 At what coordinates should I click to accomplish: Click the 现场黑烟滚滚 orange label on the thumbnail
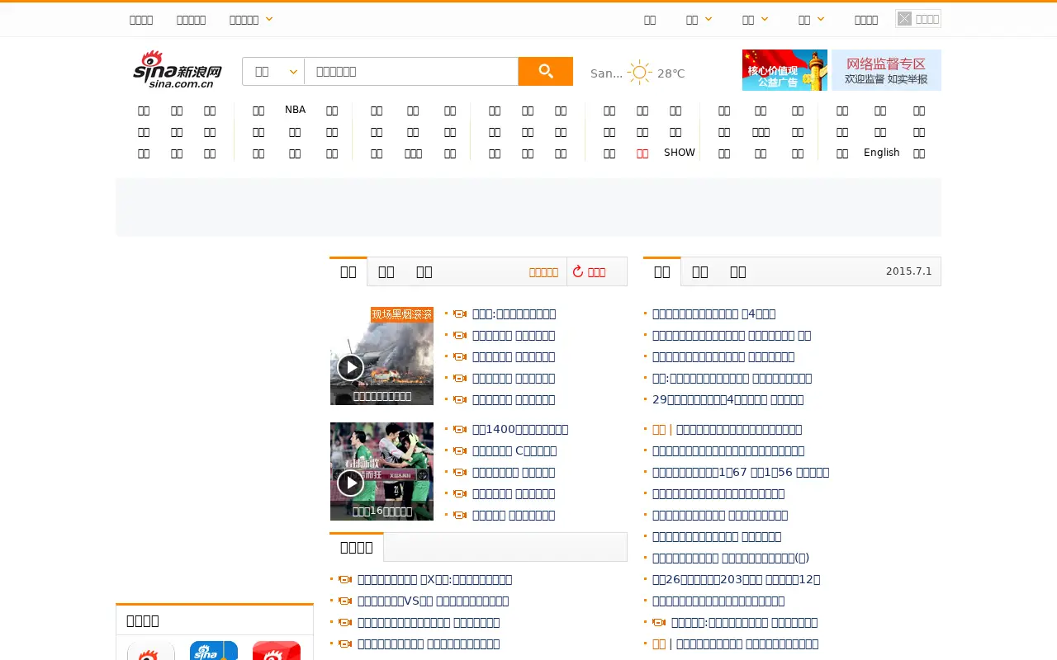point(402,314)
